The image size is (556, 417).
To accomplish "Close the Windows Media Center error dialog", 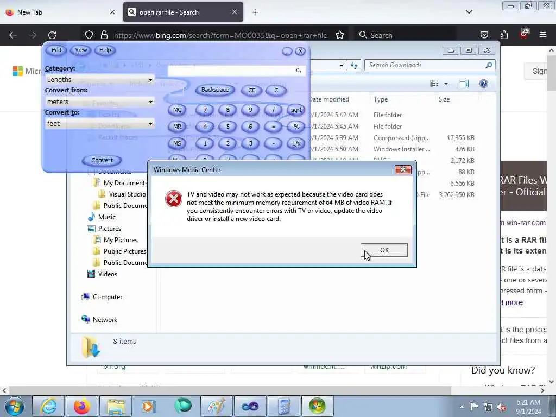I will pyautogui.click(x=403, y=170).
